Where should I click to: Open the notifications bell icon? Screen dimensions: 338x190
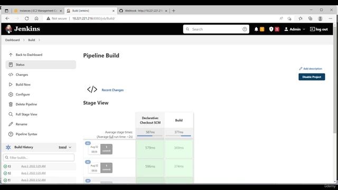click(256, 29)
